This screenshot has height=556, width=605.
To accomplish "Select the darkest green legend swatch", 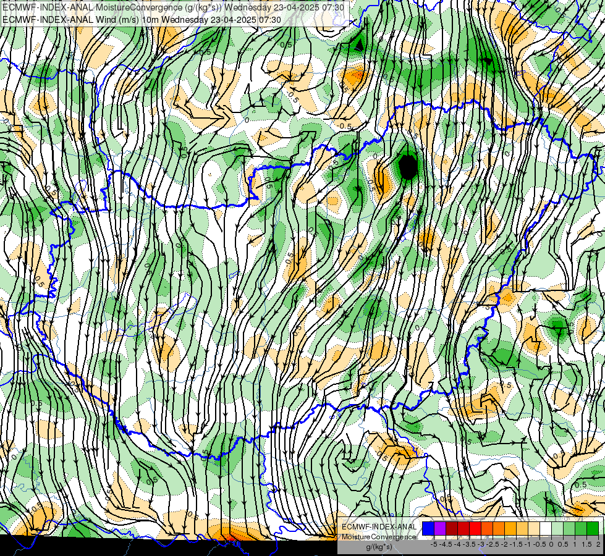I will 593,528.
